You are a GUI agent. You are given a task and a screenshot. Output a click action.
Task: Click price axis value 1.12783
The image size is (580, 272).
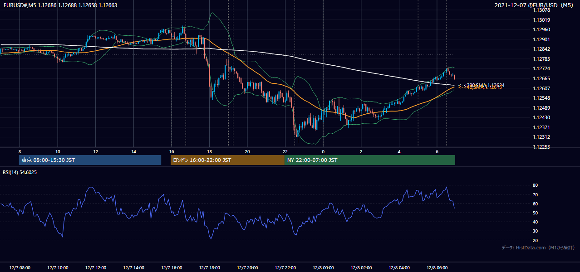541,59
